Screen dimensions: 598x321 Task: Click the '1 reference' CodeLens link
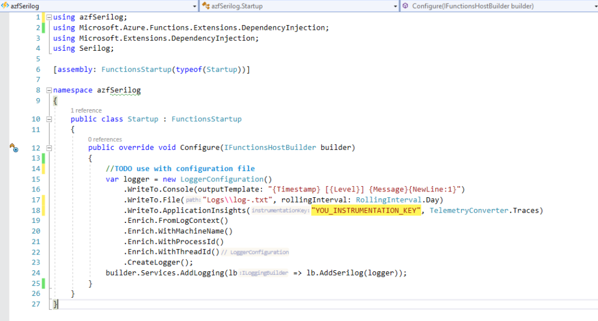[x=86, y=110]
